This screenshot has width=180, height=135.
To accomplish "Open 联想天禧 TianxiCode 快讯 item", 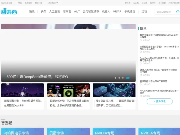I will click(x=159, y=36).
